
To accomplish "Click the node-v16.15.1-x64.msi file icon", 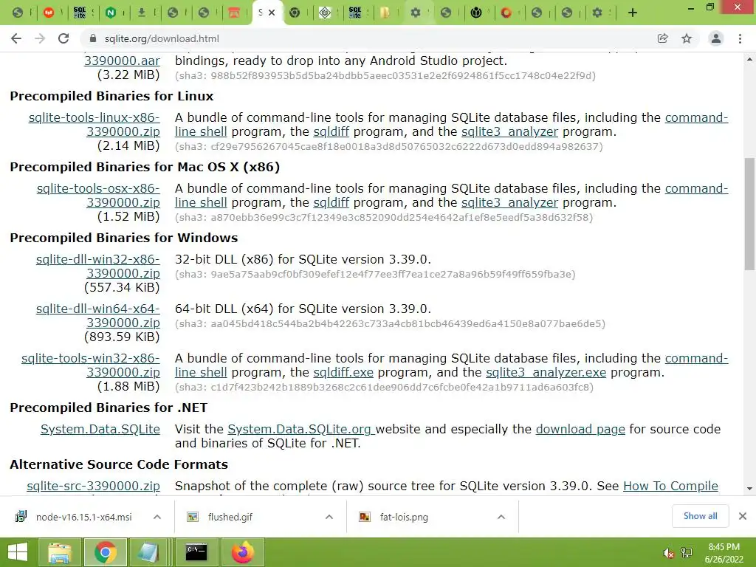I will pyautogui.click(x=21, y=517).
